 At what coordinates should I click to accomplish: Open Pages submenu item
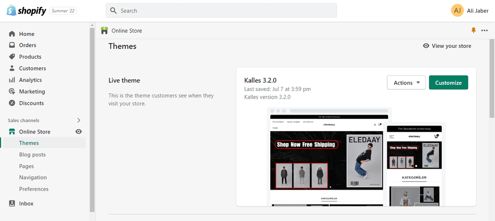coord(27,166)
